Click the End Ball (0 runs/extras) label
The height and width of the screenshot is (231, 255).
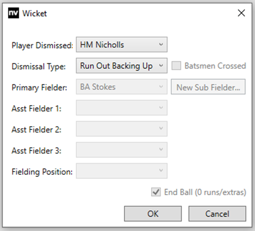tap(205, 192)
